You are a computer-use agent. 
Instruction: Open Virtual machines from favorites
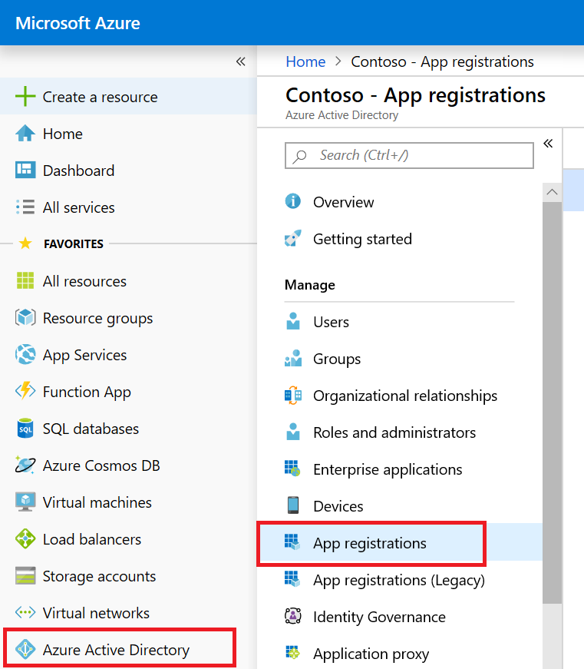pyautogui.click(x=128, y=502)
